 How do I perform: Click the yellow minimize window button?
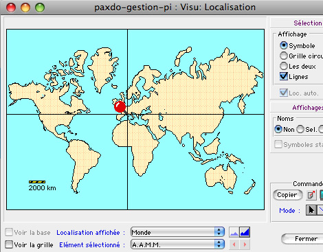25,8
